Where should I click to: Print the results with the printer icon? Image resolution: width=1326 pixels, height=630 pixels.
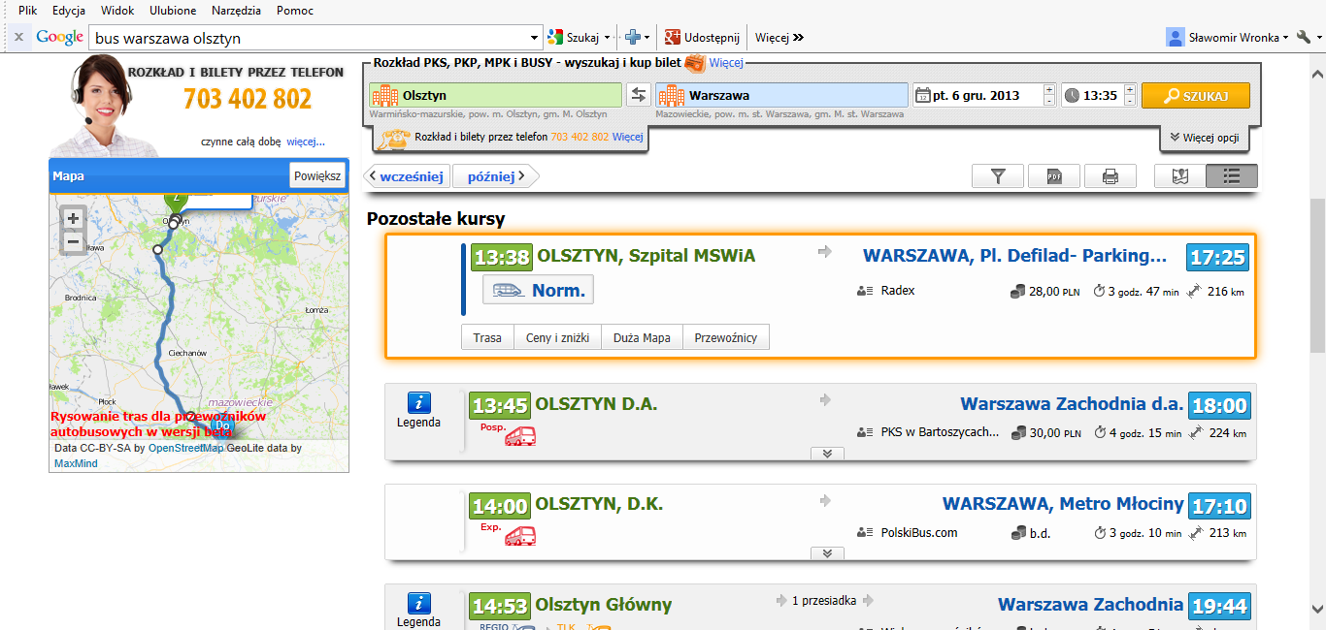coord(1110,176)
